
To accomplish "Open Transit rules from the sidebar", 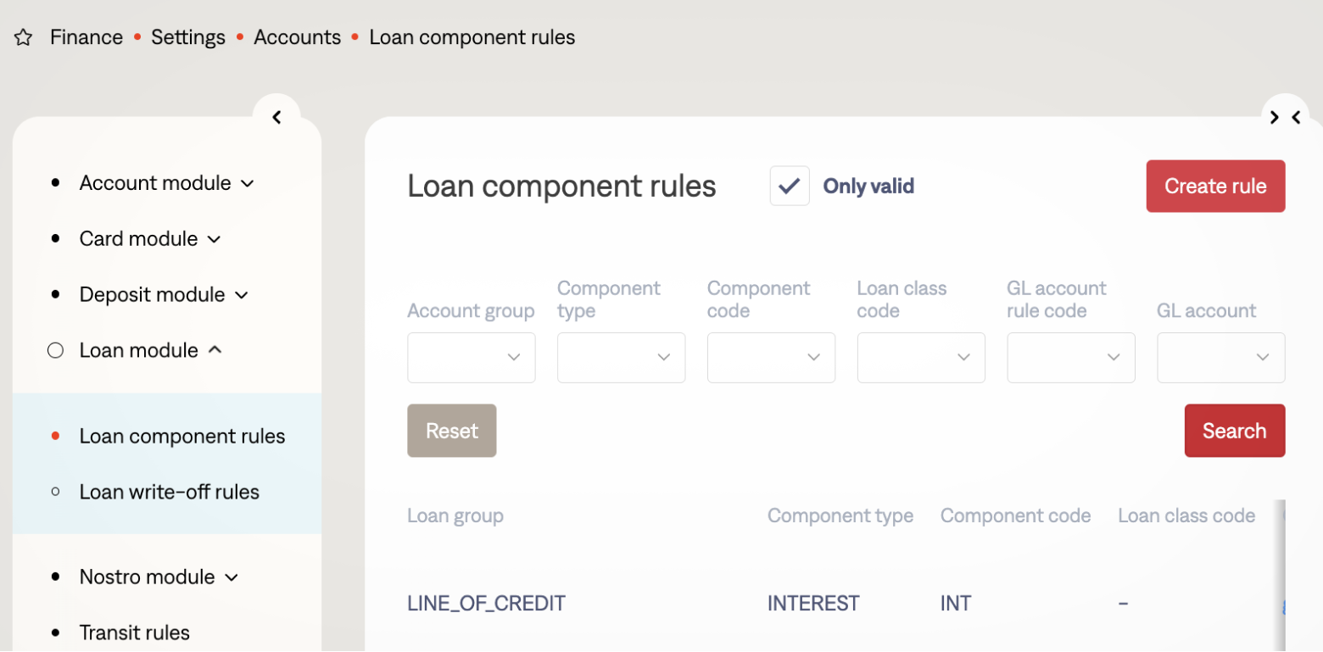I will tap(134, 632).
